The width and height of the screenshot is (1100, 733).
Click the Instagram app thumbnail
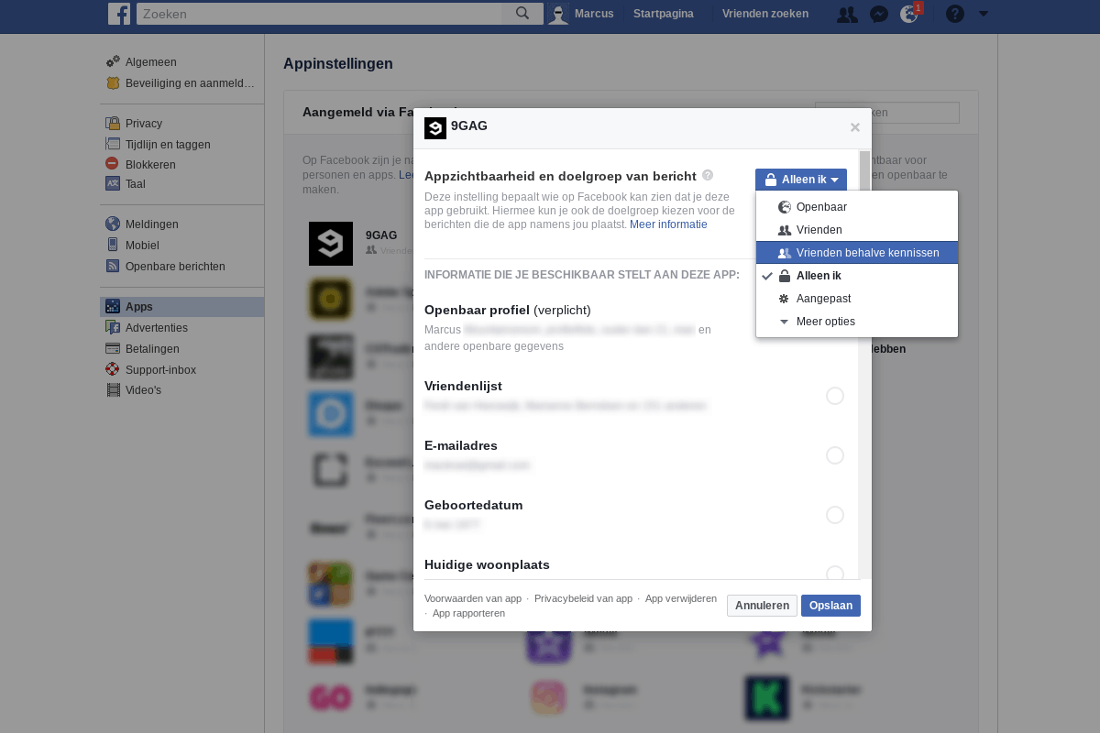(x=548, y=697)
